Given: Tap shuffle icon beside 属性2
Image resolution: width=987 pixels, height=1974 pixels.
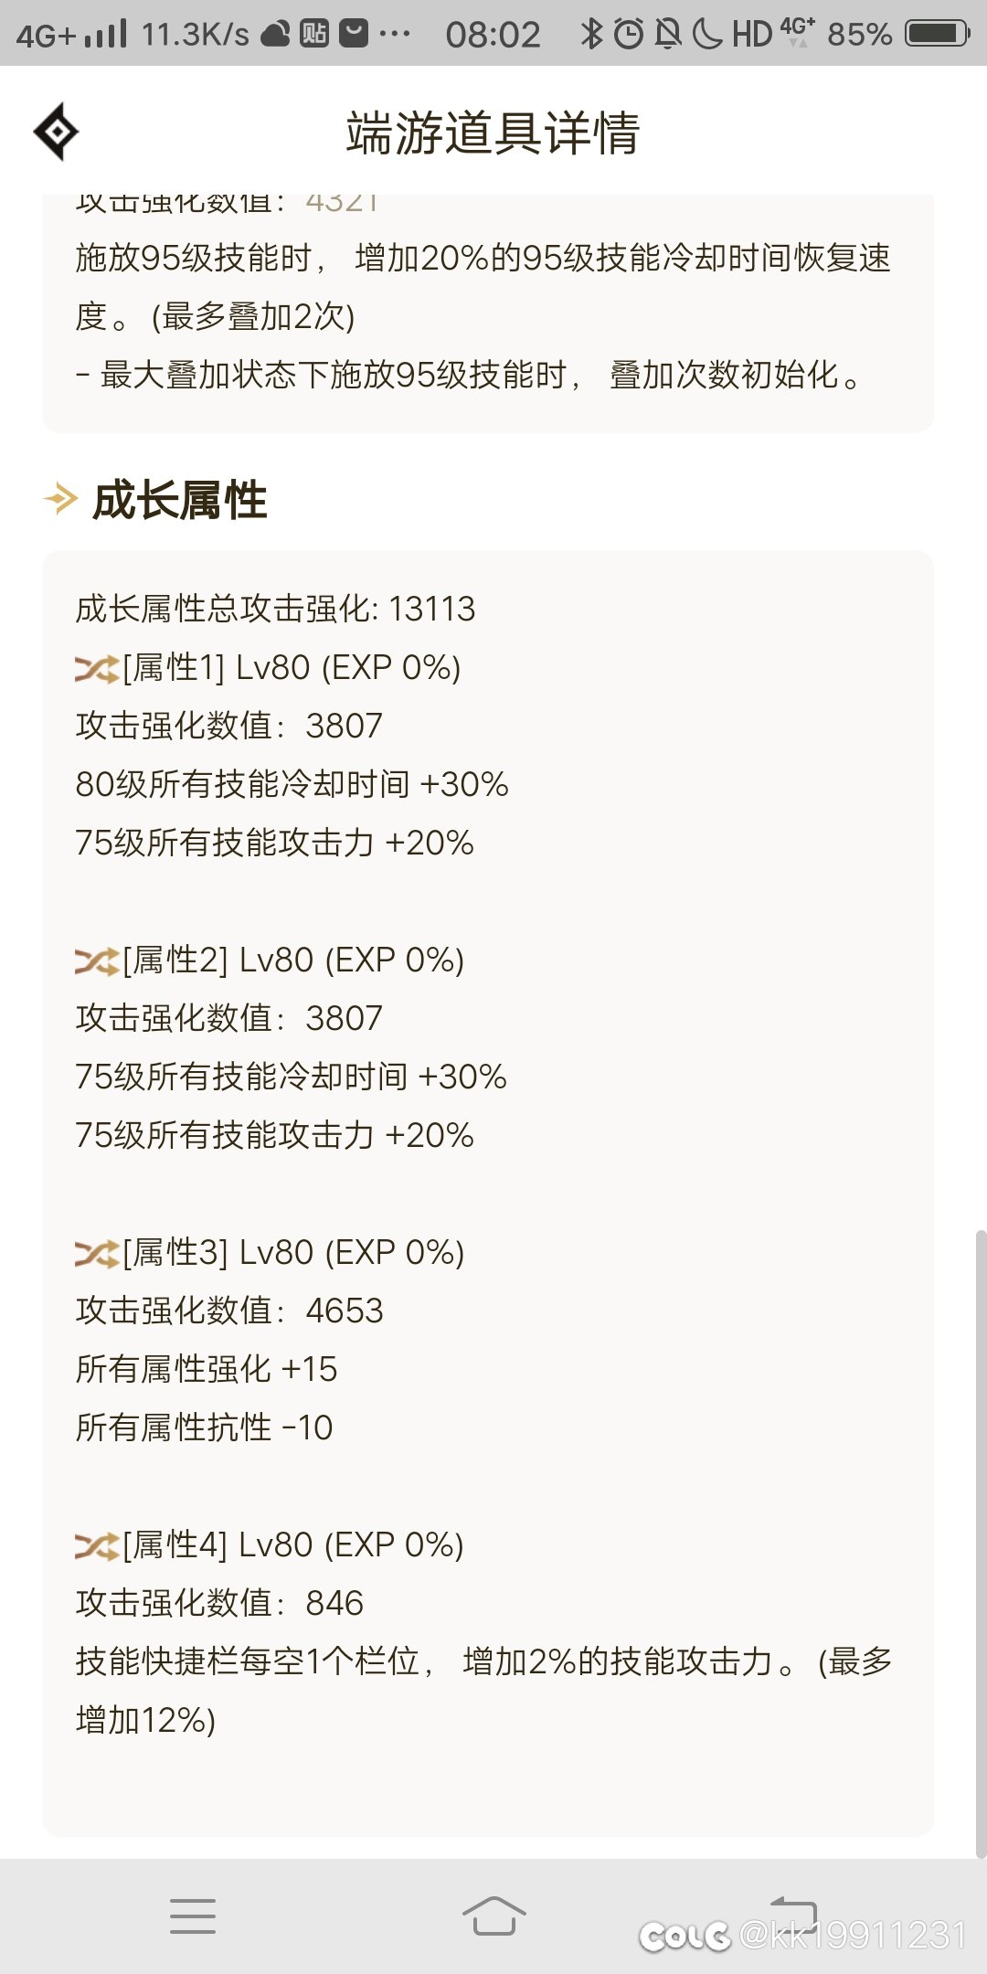Looking at the screenshot, I should (x=97, y=961).
